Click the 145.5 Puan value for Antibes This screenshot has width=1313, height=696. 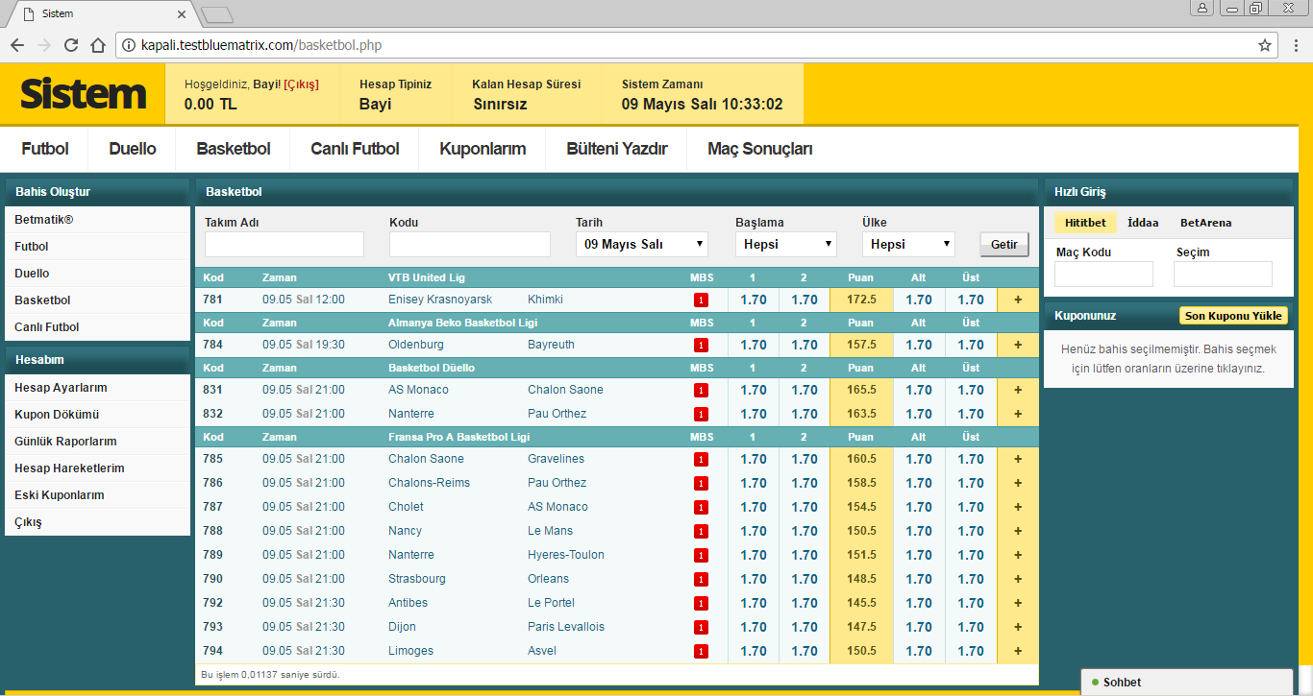coord(861,603)
